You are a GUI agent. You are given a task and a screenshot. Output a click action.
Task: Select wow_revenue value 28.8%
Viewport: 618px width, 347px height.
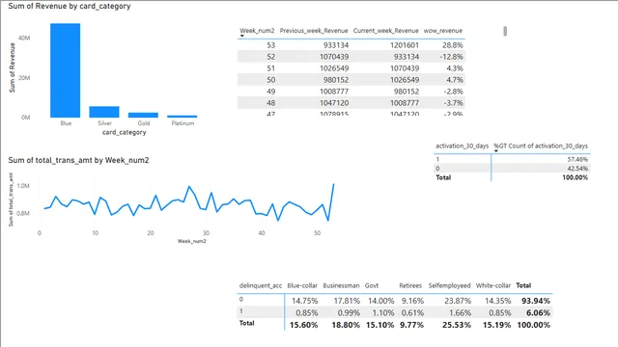click(x=452, y=45)
